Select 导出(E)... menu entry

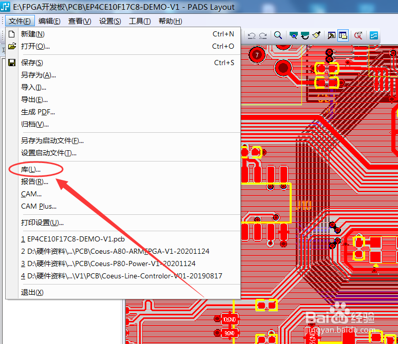tap(123, 99)
